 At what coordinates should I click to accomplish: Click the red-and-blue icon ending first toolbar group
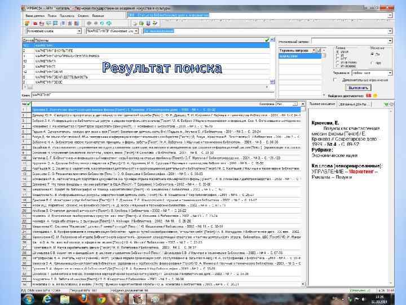tap(77, 23)
